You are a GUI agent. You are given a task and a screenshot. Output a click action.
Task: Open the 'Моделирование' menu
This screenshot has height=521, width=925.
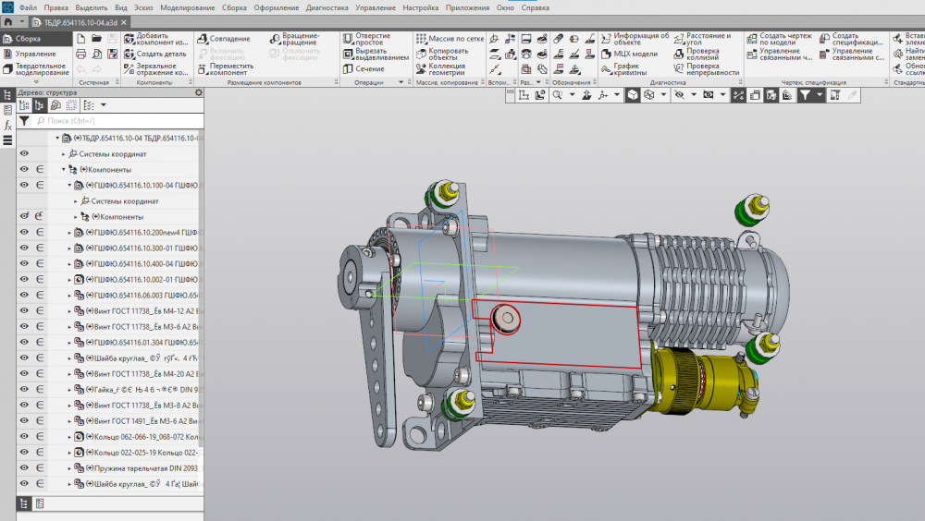tap(188, 7)
